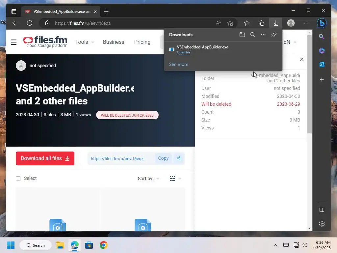Copy the share link
This screenshot has height=253, width=337.
click(163, 158)
